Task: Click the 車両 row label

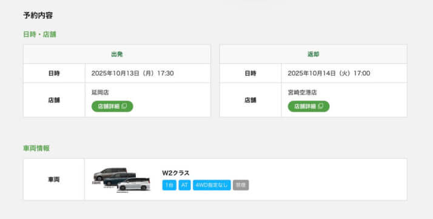Action: click(54, 180)
